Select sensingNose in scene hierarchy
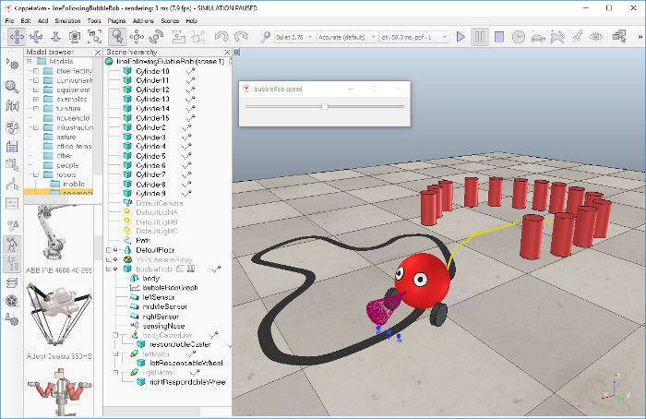This screenshot has height=419, width=646. [163, 326]
